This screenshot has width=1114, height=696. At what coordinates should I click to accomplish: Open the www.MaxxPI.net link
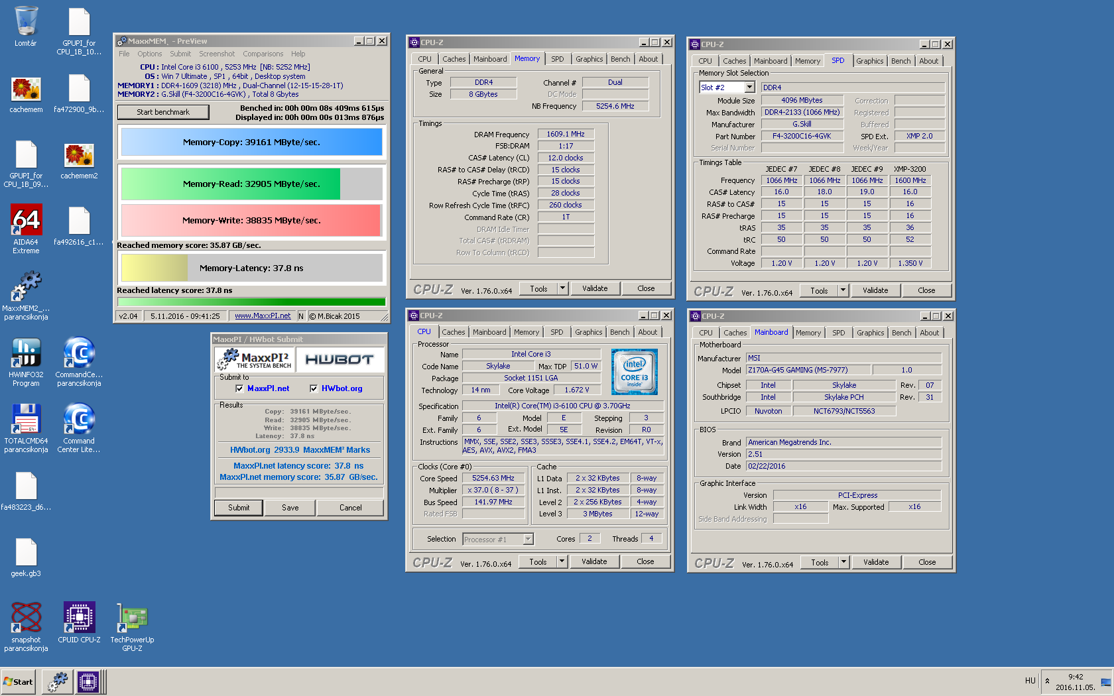pos(263,316)
